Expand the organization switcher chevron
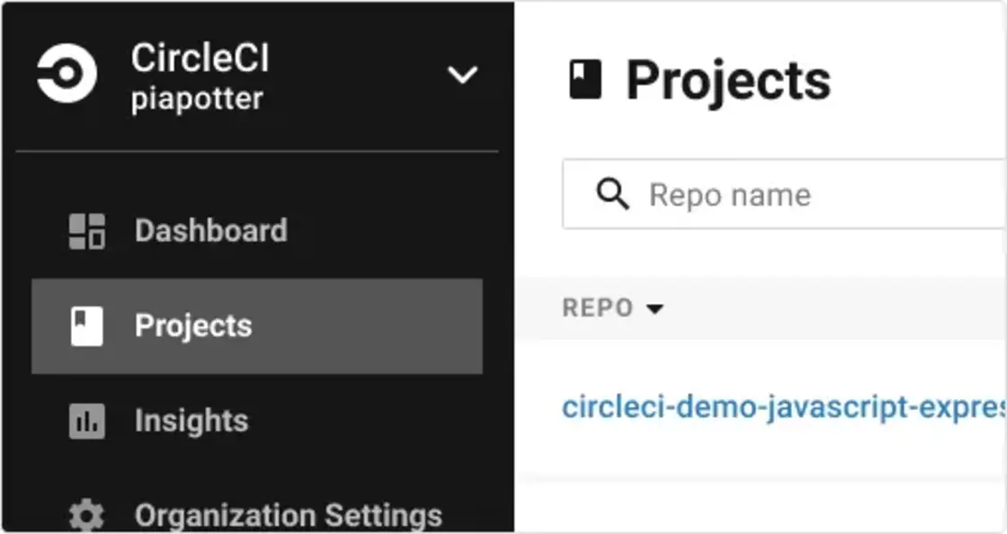The width and height of the screenshot is (1007, 534). tap(462, 76)
